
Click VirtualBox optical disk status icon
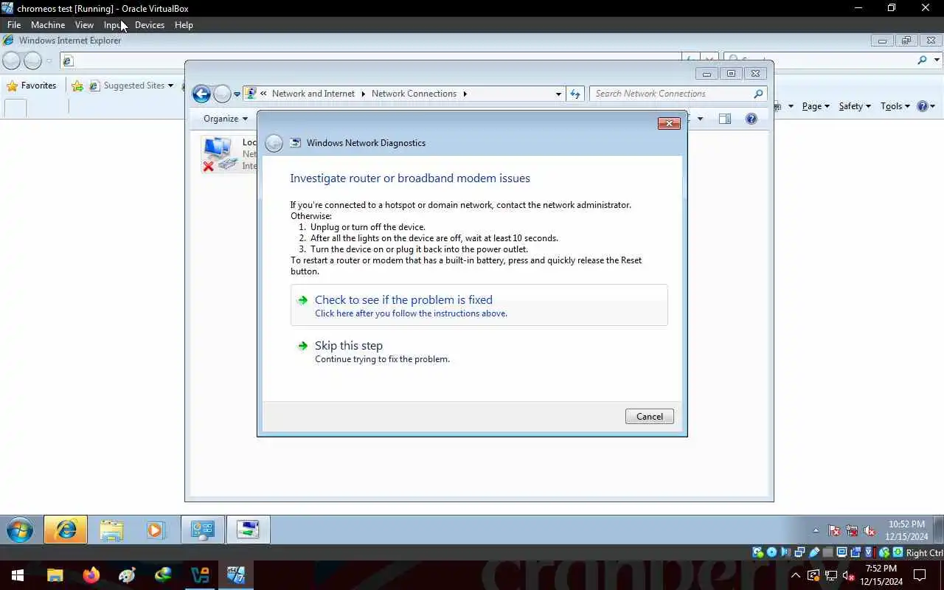(771, 552)
